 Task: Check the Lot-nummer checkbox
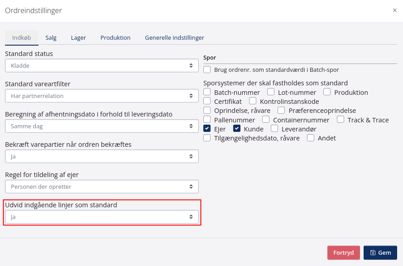[x=271, y=92]
